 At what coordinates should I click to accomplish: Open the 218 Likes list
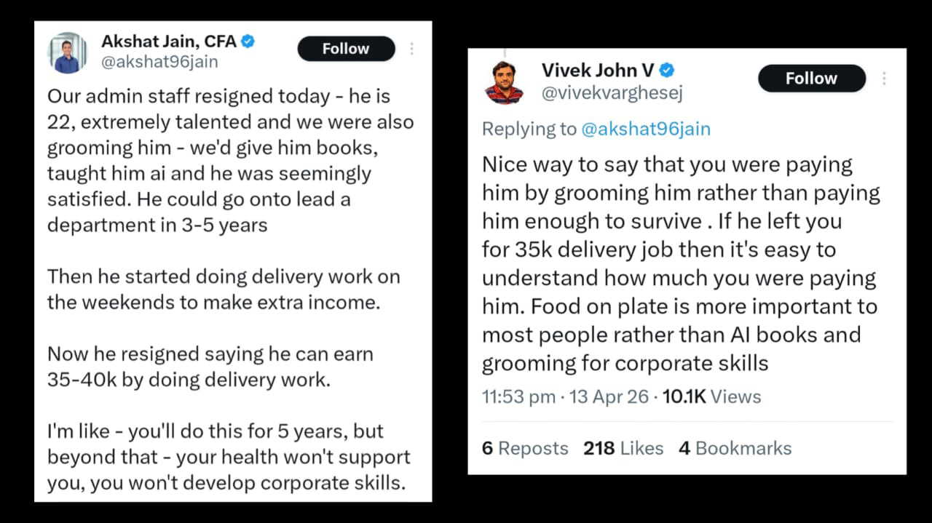[x=623, y=448]
